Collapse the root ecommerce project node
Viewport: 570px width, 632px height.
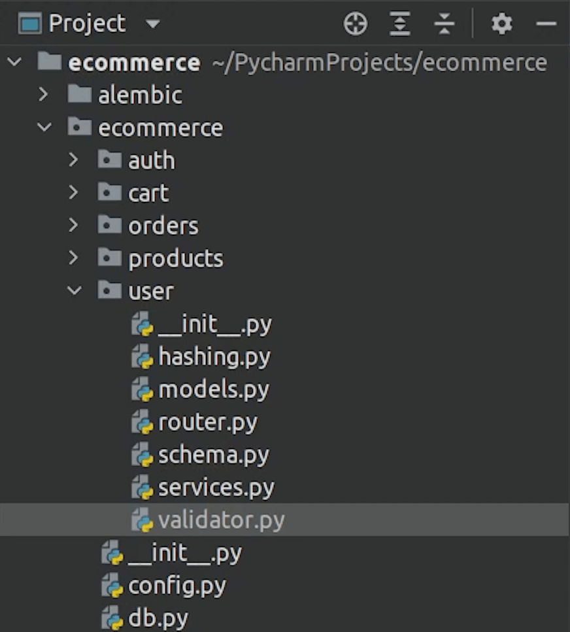(15, 63)
